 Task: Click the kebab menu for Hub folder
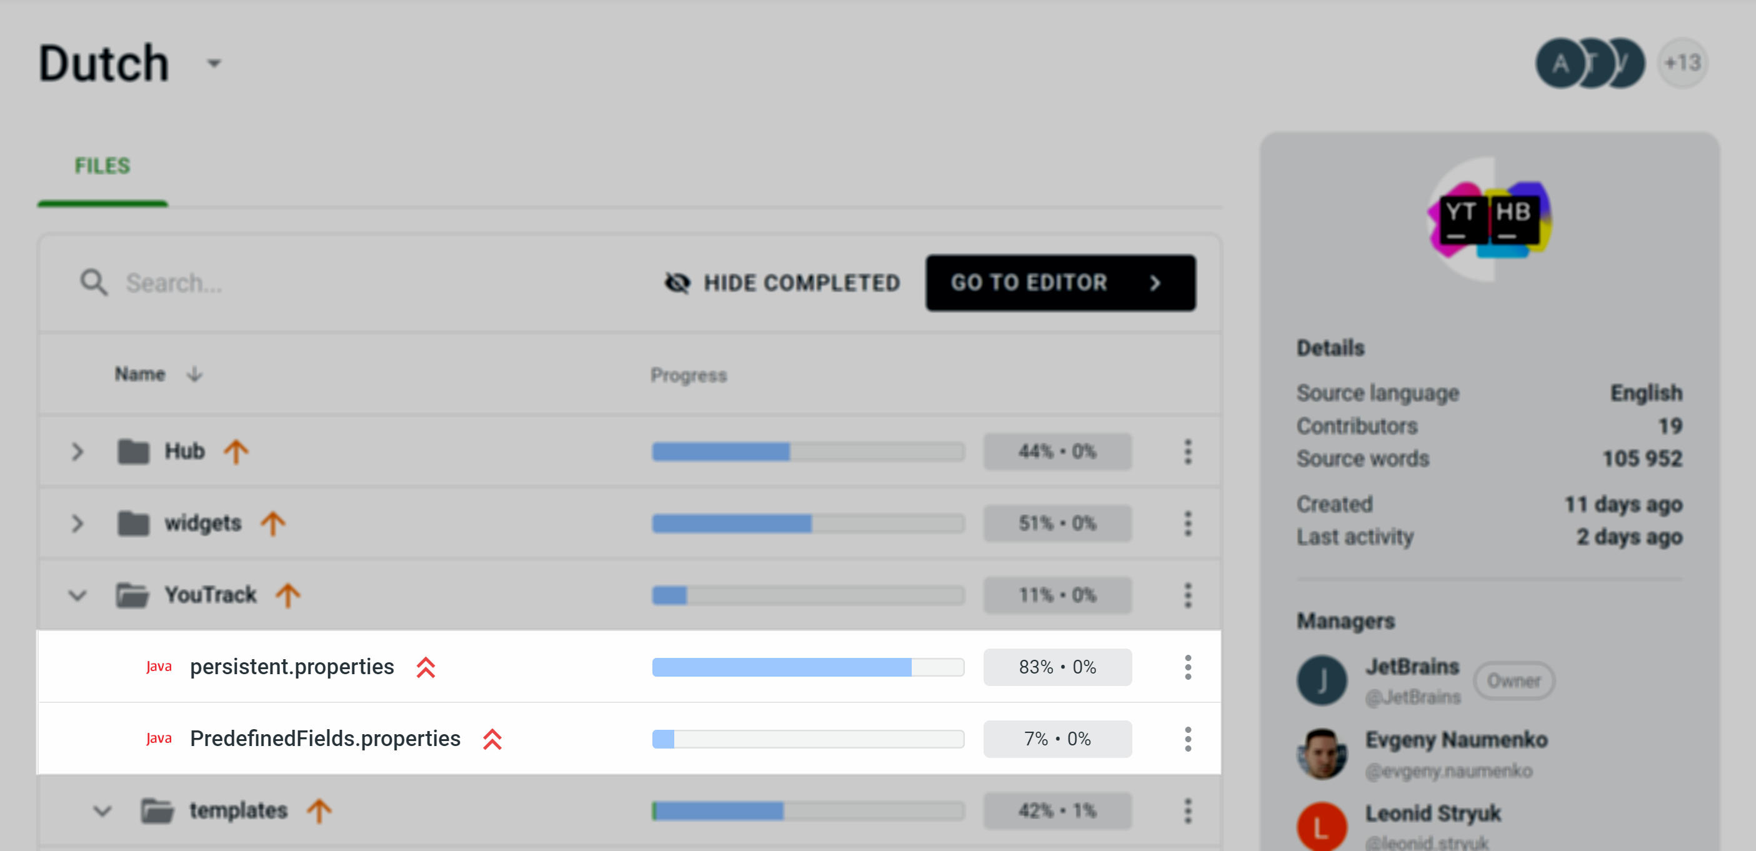(x=1187, y=451)
